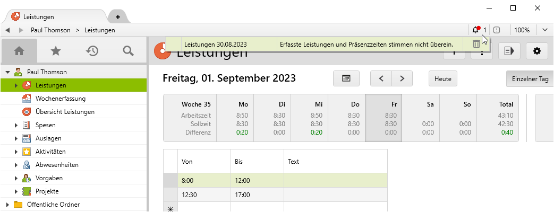Viewport: 554px width, 212px height.
Task: Click the Heute button
Action: 442,78
